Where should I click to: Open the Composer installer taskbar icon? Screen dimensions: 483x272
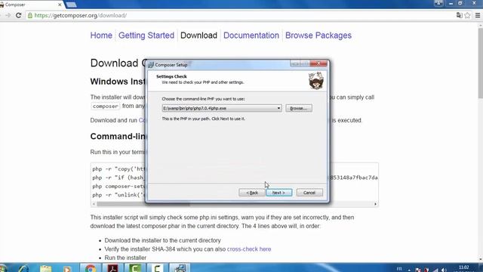[180, 268]
